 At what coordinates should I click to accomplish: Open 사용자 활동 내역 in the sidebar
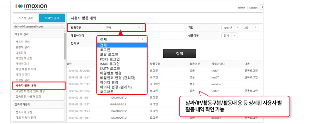[26, 86]
